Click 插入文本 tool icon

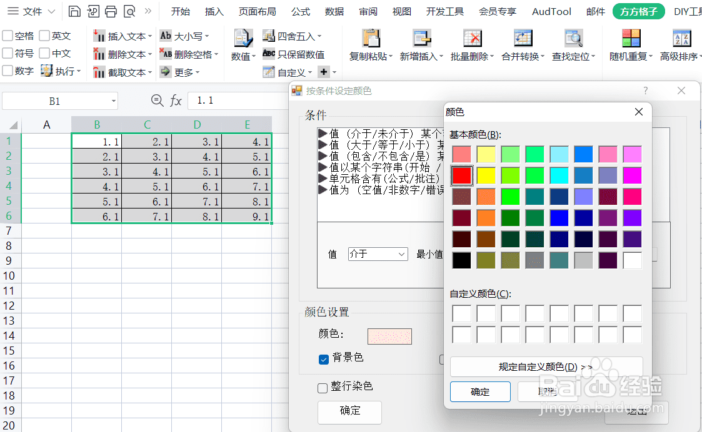coord(99,36)
